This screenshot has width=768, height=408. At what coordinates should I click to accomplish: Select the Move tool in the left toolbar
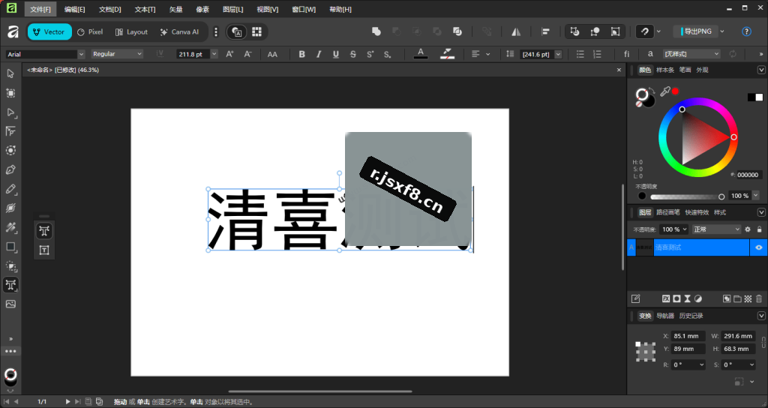[10, 73]
